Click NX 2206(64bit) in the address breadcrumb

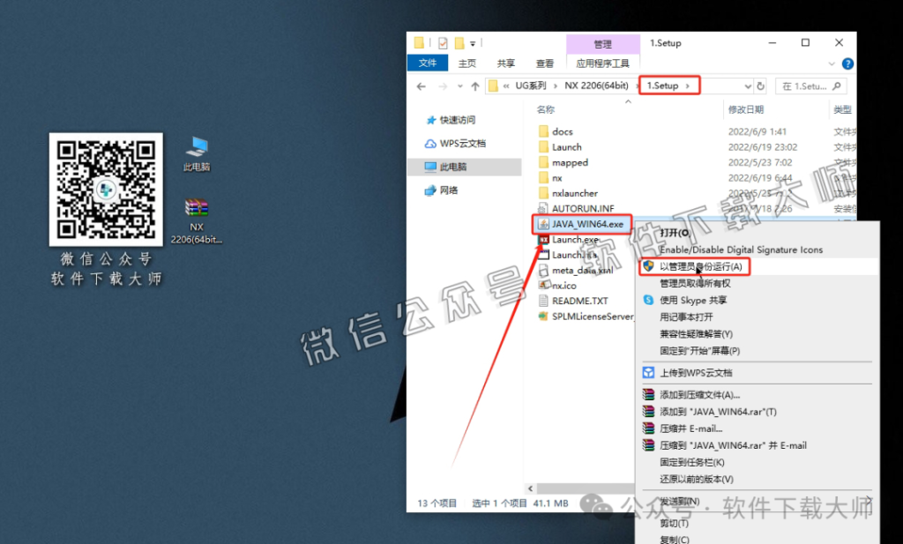click(x=596, y=86)
